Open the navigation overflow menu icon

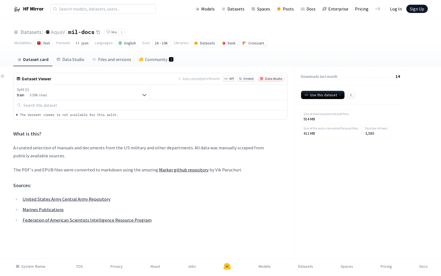378,9
